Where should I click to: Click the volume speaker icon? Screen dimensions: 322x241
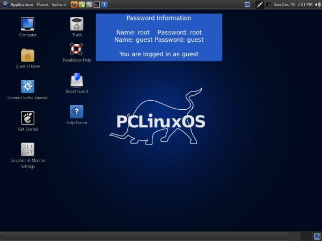[x=318, y=4]
